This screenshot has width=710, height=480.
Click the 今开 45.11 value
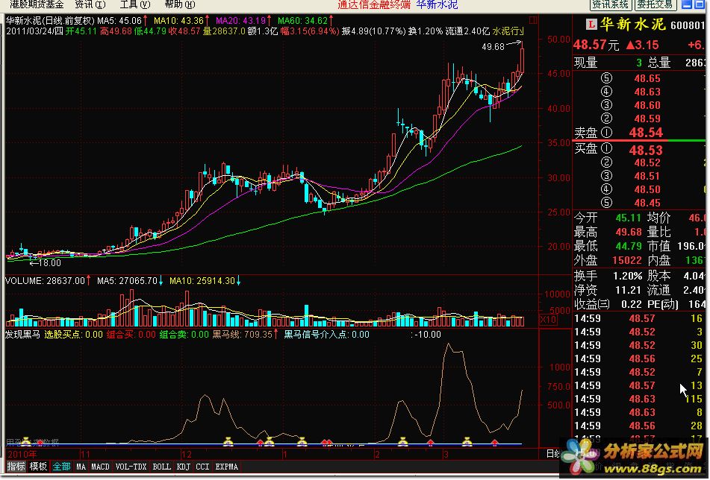[628, 218]
